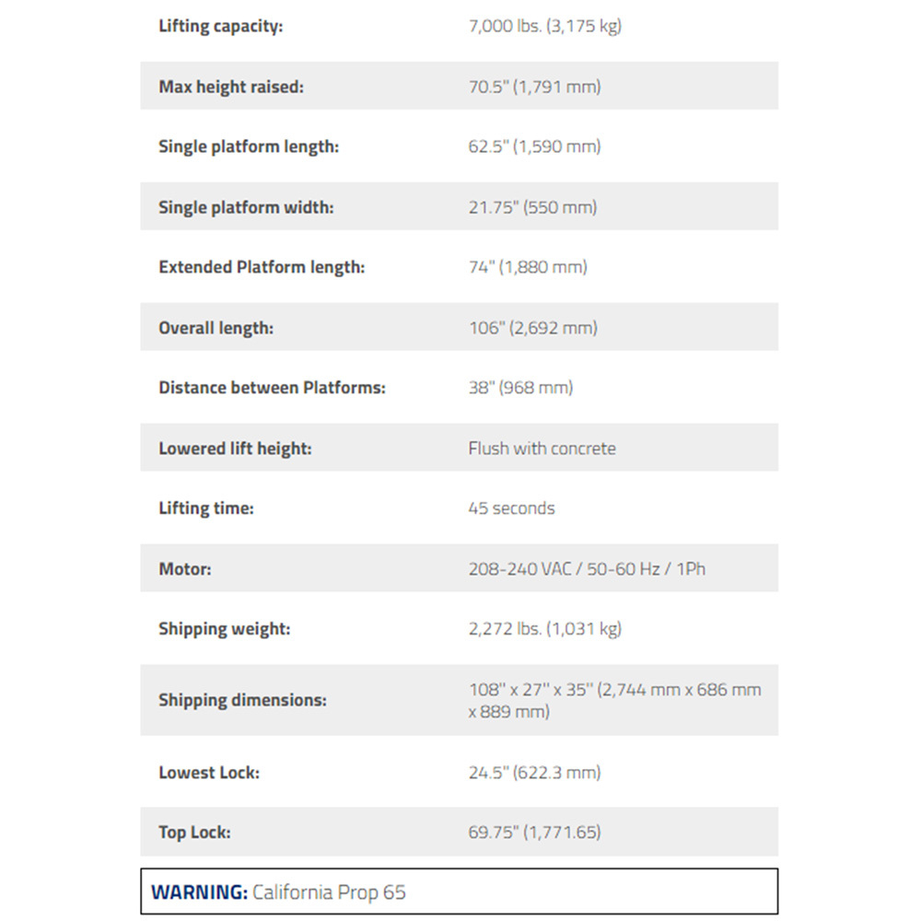This screenshot has width=921, height=921.
Task: Select the shipping dimensions value text
Action: 614,700
